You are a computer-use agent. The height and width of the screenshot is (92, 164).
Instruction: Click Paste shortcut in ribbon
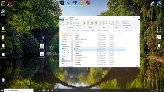pyautogui.click(x=77, y=26)
